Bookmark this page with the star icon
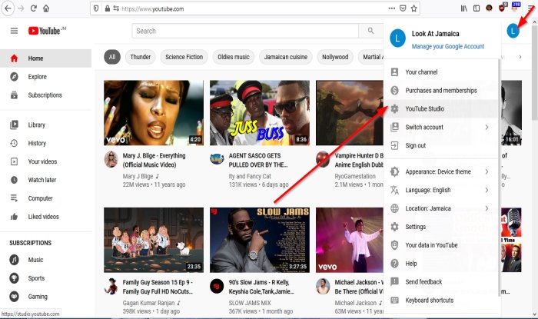Viewport: 538px width, 319px height. point(414,8)
